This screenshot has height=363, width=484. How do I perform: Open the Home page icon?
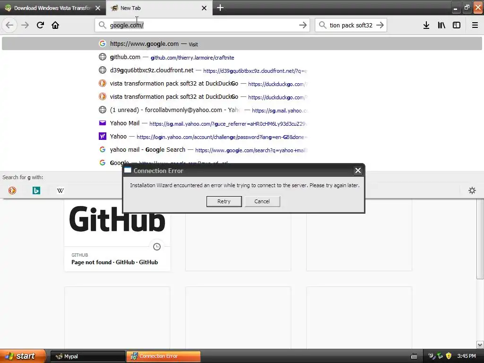tap(55, 25)
